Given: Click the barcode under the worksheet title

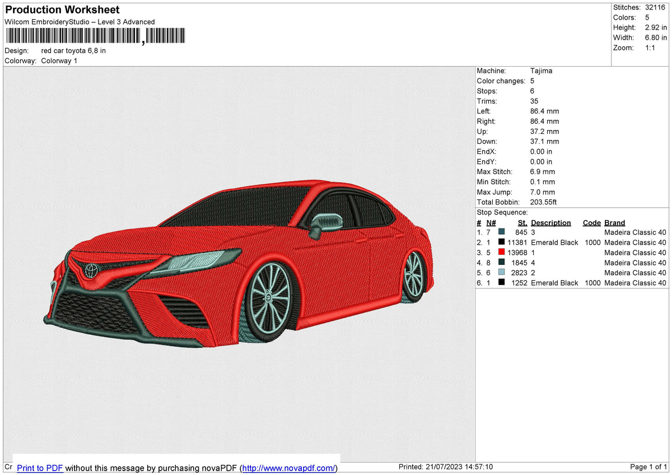Looking at the screenshot, I should coord(95,36).
